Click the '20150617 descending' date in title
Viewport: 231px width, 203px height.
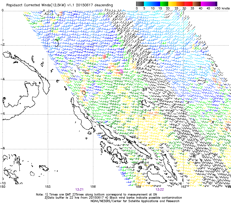point(94,5)
